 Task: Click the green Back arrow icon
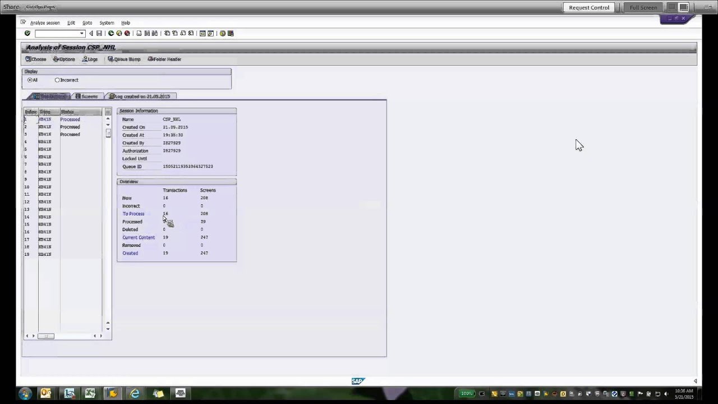pos(111,34)
